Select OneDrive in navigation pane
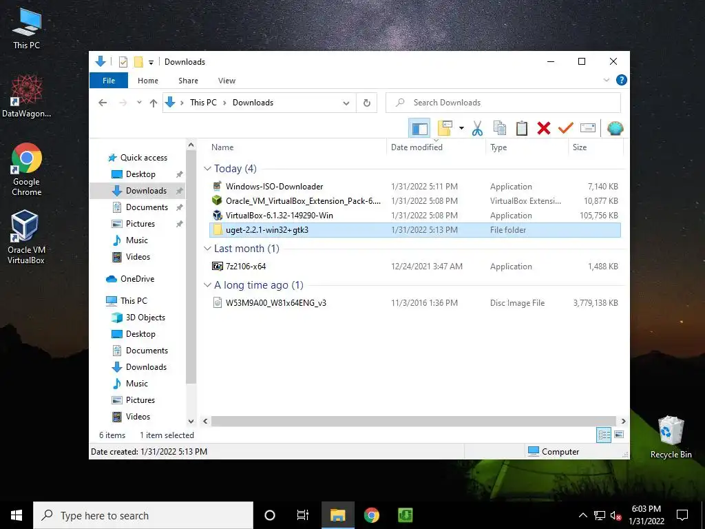The height and width of the screenshot is (529, 705). pos(137,279)
